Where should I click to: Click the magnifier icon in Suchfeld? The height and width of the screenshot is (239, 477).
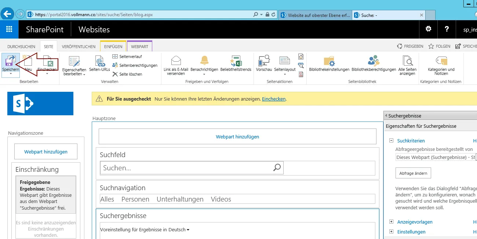coord(277,168)
